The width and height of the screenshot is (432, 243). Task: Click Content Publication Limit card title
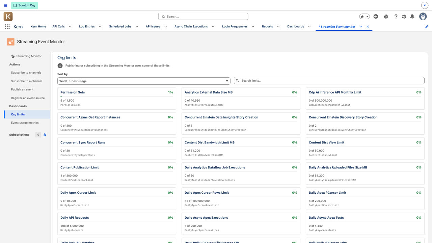point(80,167)
